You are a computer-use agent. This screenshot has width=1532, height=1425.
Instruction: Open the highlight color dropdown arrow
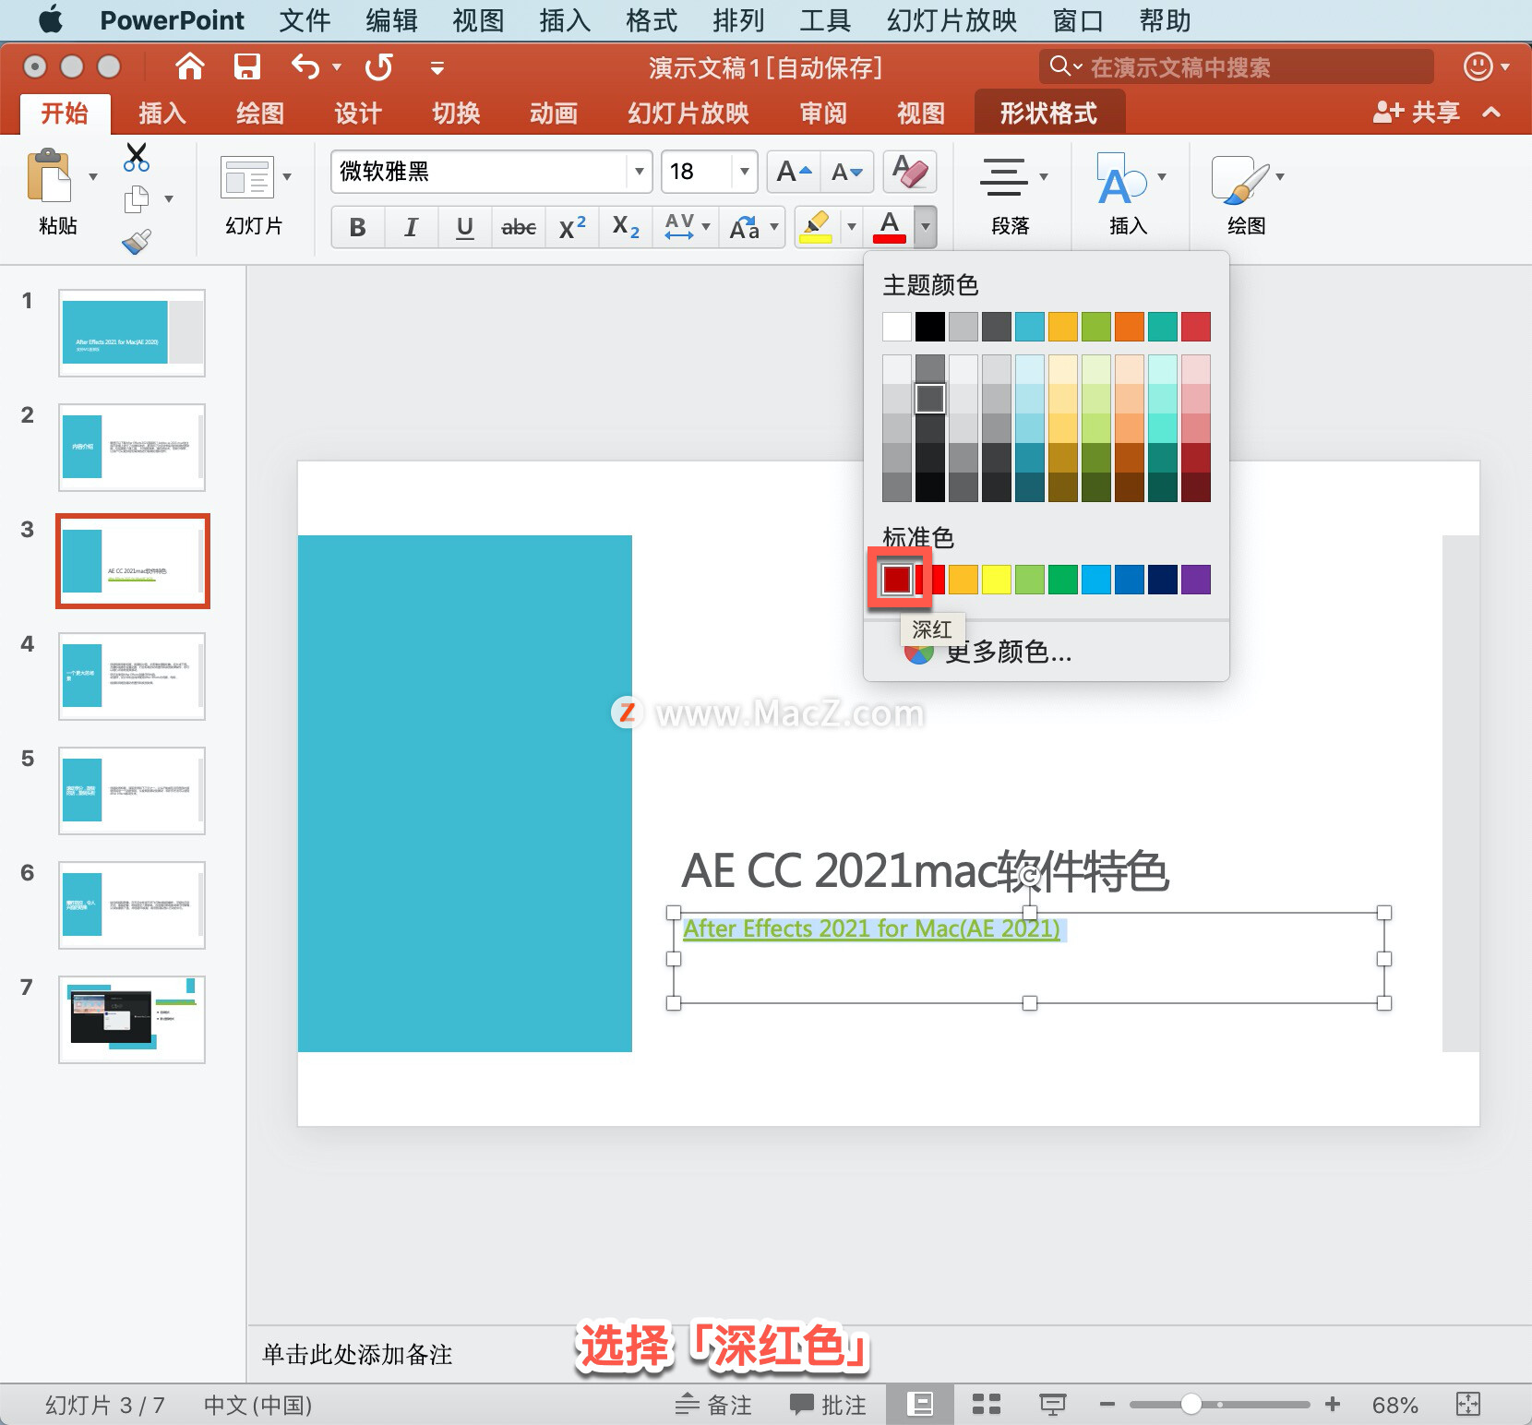point(851,227)
